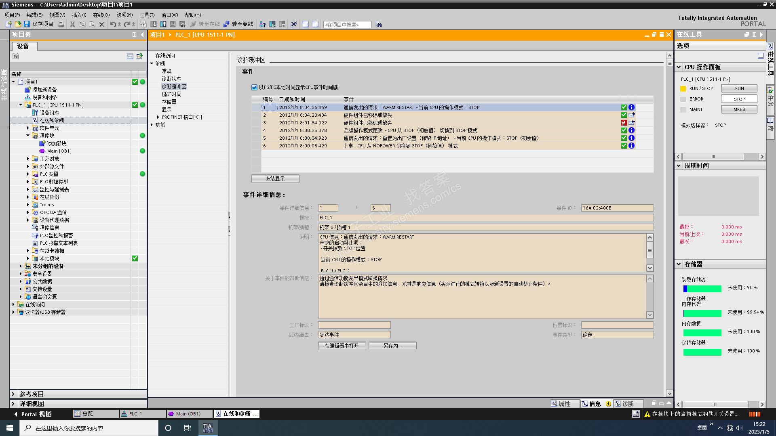The height and width of the screenshot is (436, 776).
Task: Click the Freeze display button
Action: [x=275, y=178]
